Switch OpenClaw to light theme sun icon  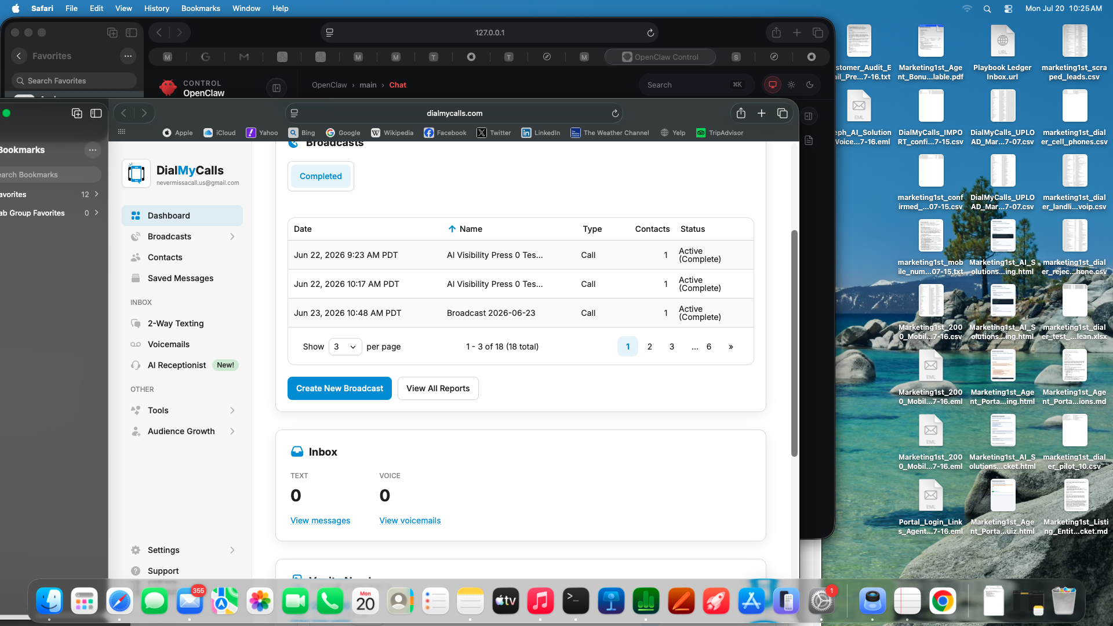[791, 85]
